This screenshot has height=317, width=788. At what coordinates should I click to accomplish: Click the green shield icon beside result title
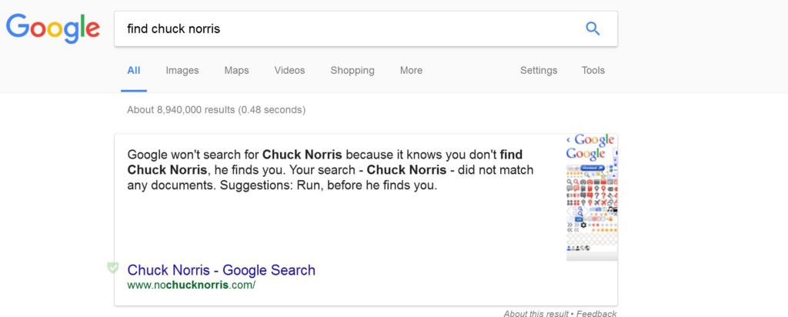(x=113, y=268)
